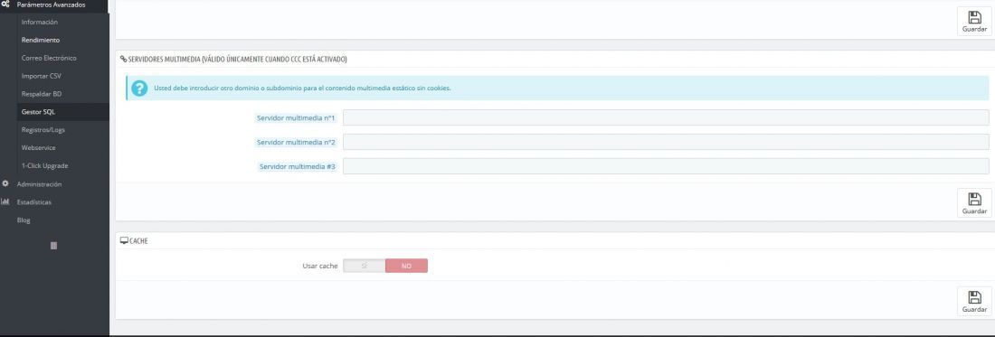995x337 pixels.
Task: Click the Administración gear icon
Action: 5,183
